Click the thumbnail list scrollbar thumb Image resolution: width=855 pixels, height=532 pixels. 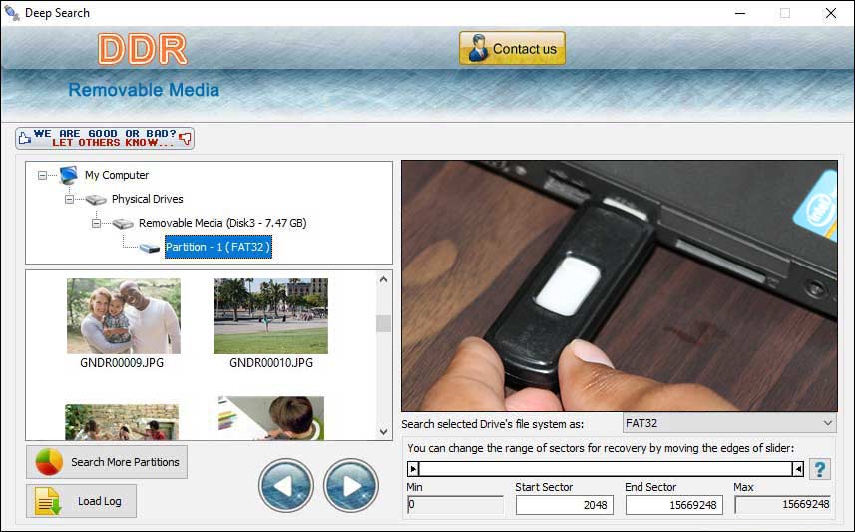pos(383,323)
